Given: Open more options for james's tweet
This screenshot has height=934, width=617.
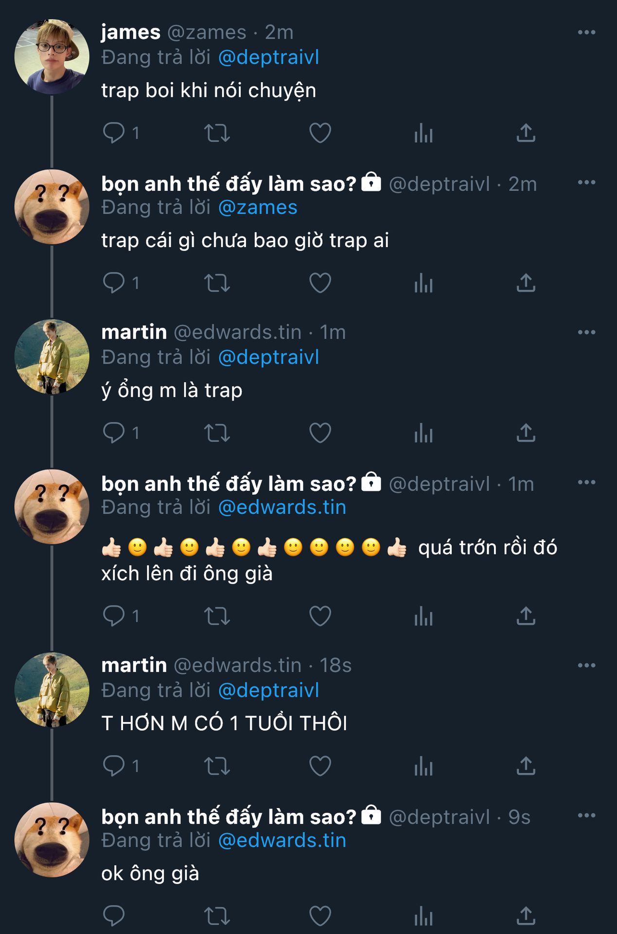Looking at the screenshot, I should (x=586, y=33).
